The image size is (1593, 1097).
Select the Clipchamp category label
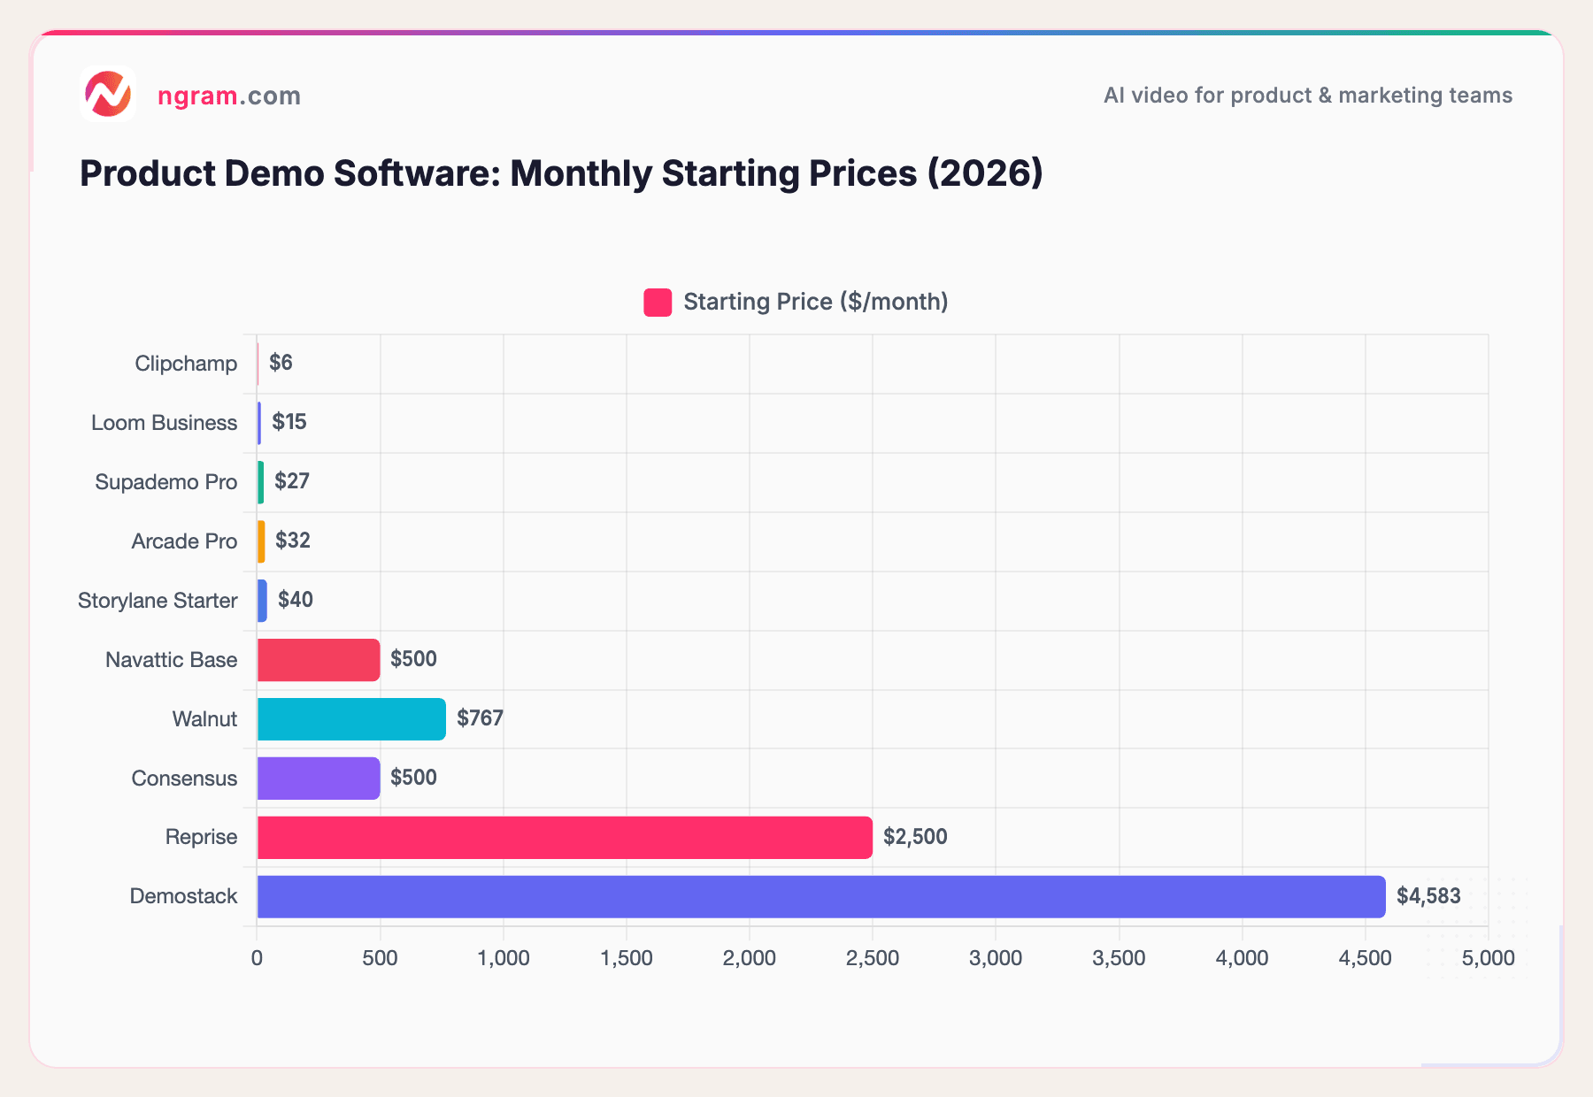(x=185, y=363)
